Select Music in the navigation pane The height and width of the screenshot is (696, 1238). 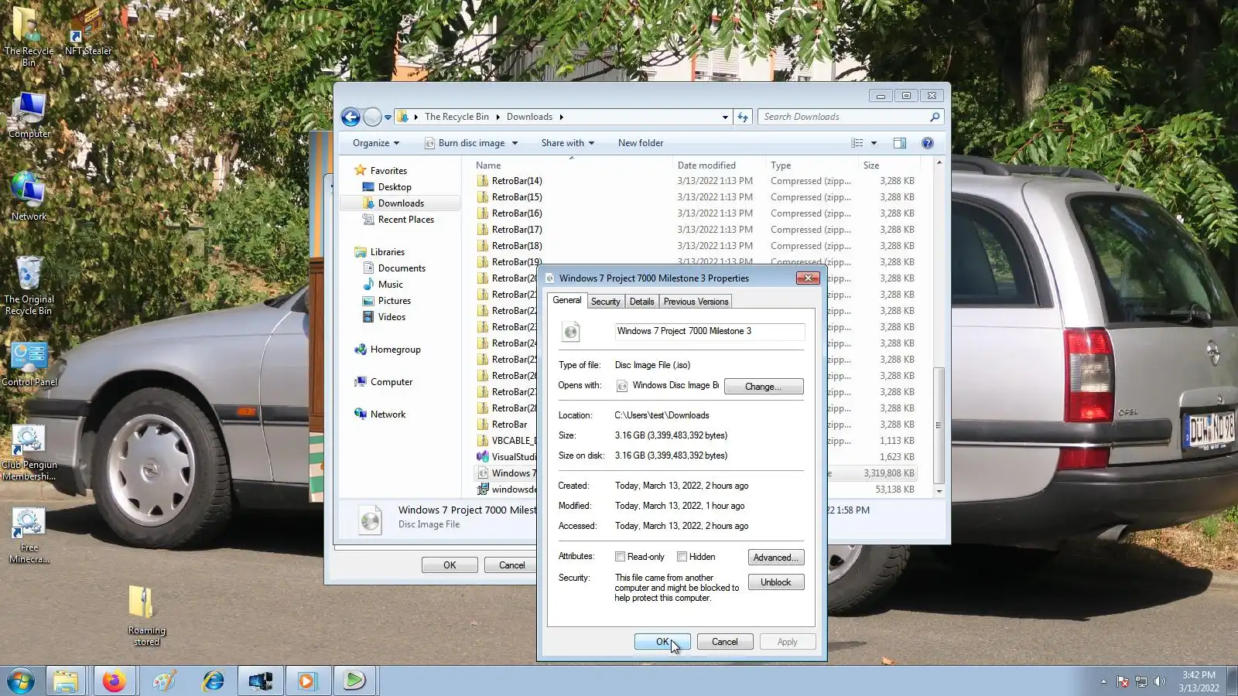tap(390, 285)
